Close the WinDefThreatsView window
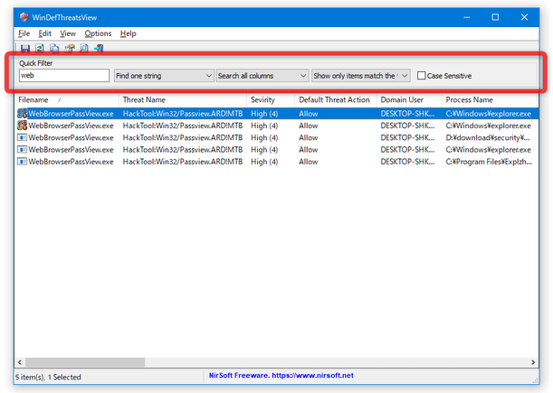The image size is (553, 393). 524,17
